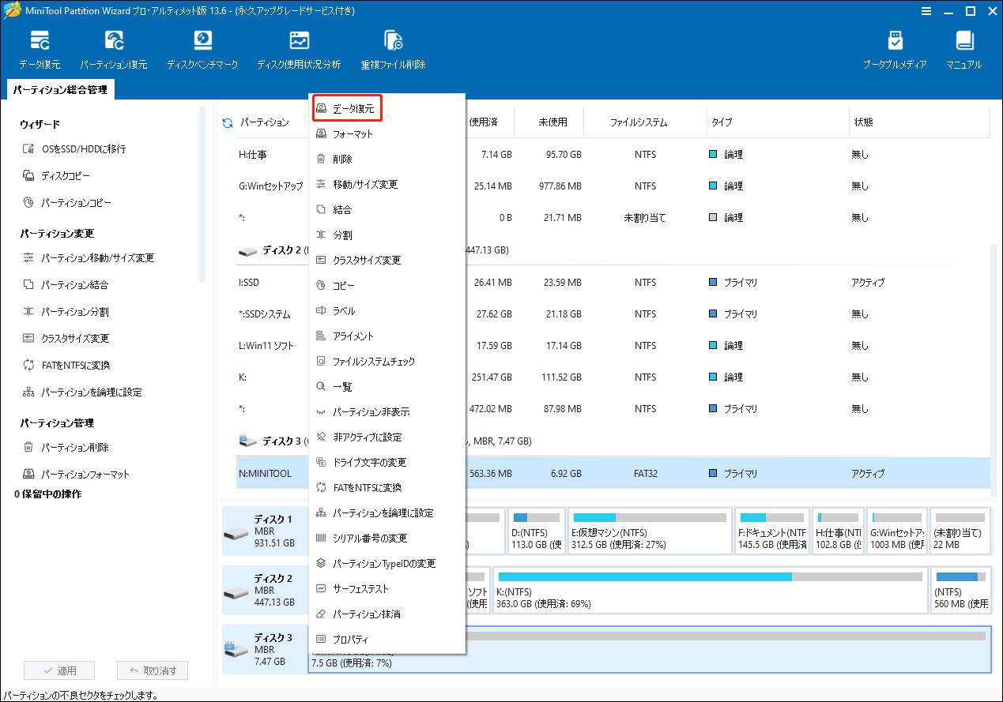Viewport: 1003px width, 702px height.
Task: Click パーティション削除 in sidebar
Action: pyautogui.click(x=66, y=448)
